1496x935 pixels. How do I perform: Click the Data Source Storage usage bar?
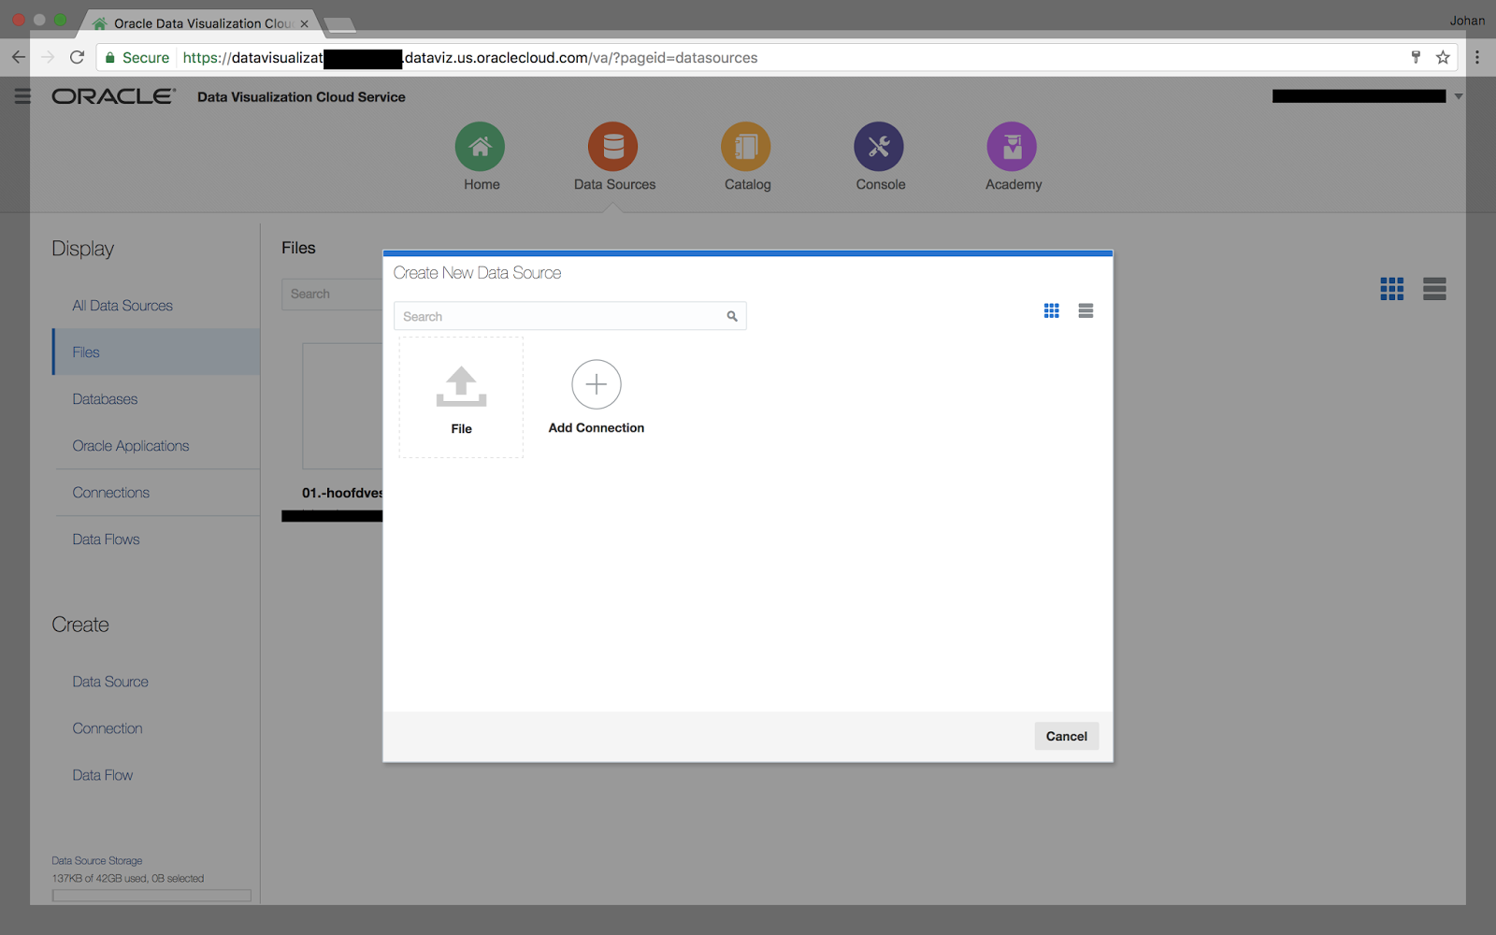pos(150,895)
